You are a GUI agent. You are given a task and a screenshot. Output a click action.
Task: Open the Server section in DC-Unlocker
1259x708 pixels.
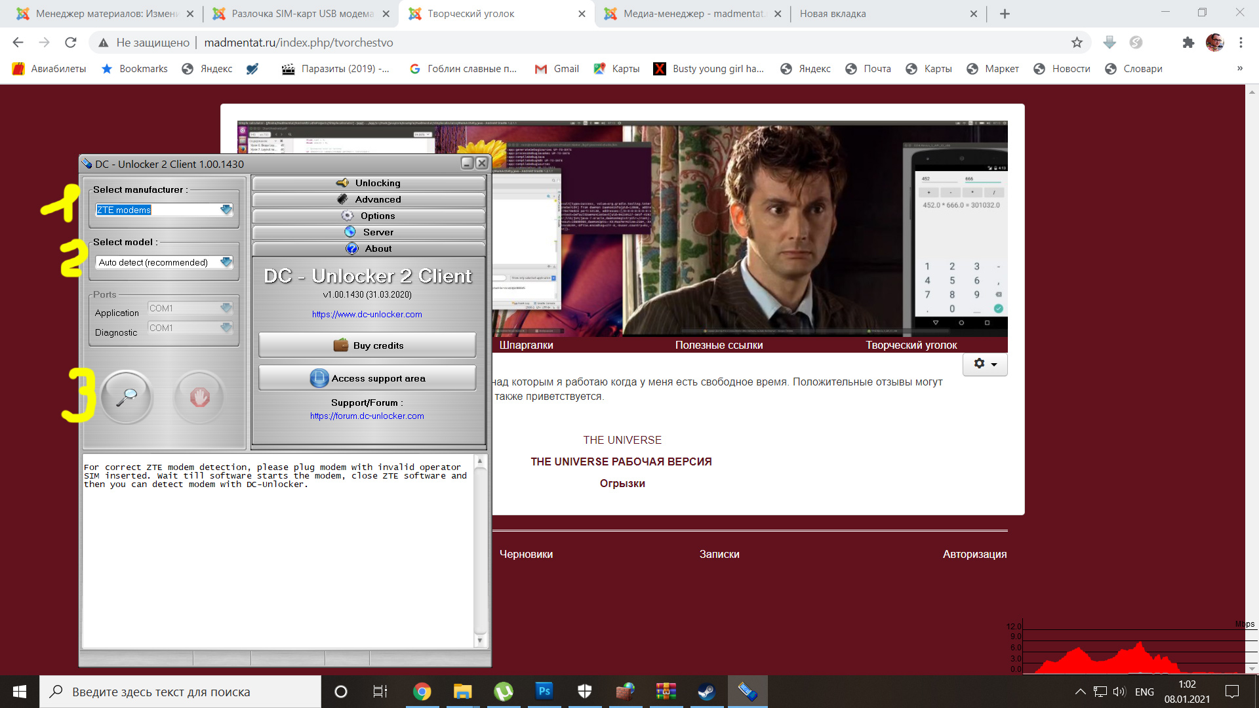click(x=369, y=232)
